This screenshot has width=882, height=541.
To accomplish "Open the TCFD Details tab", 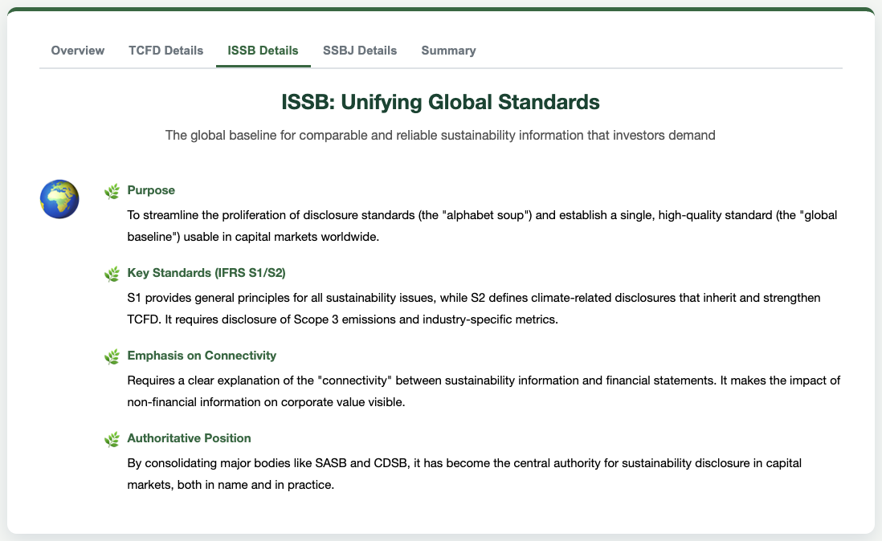I will pos(166,51).
